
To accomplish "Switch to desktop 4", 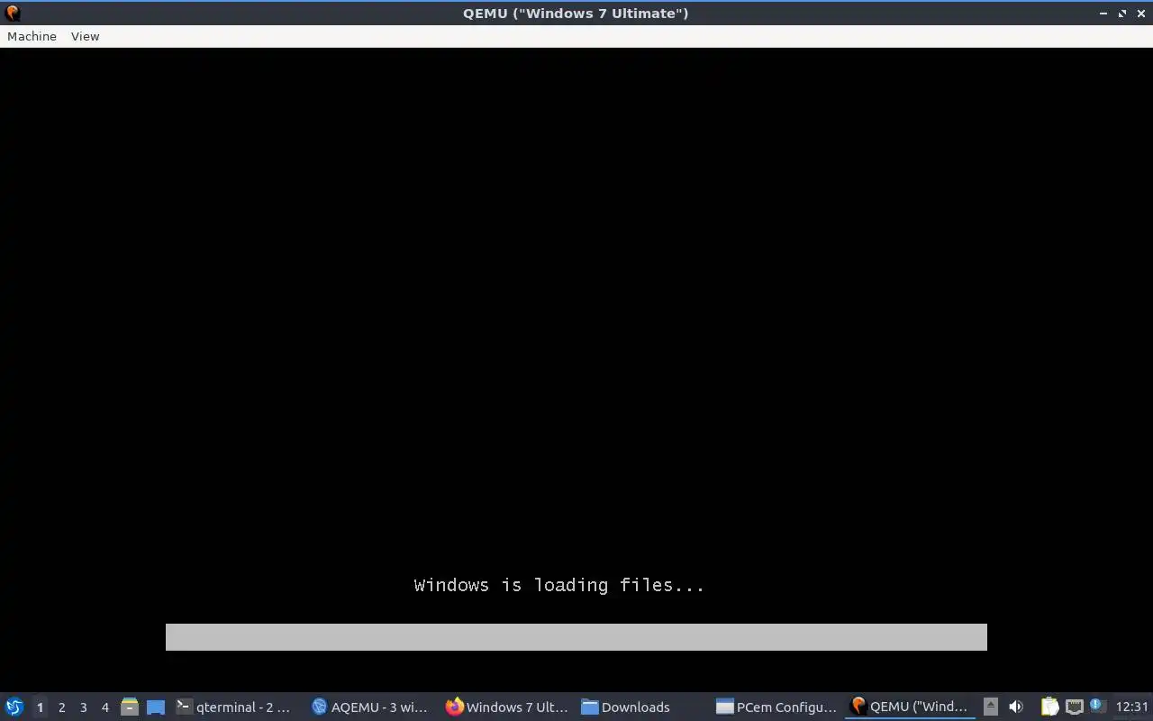I will click(104, 707).
